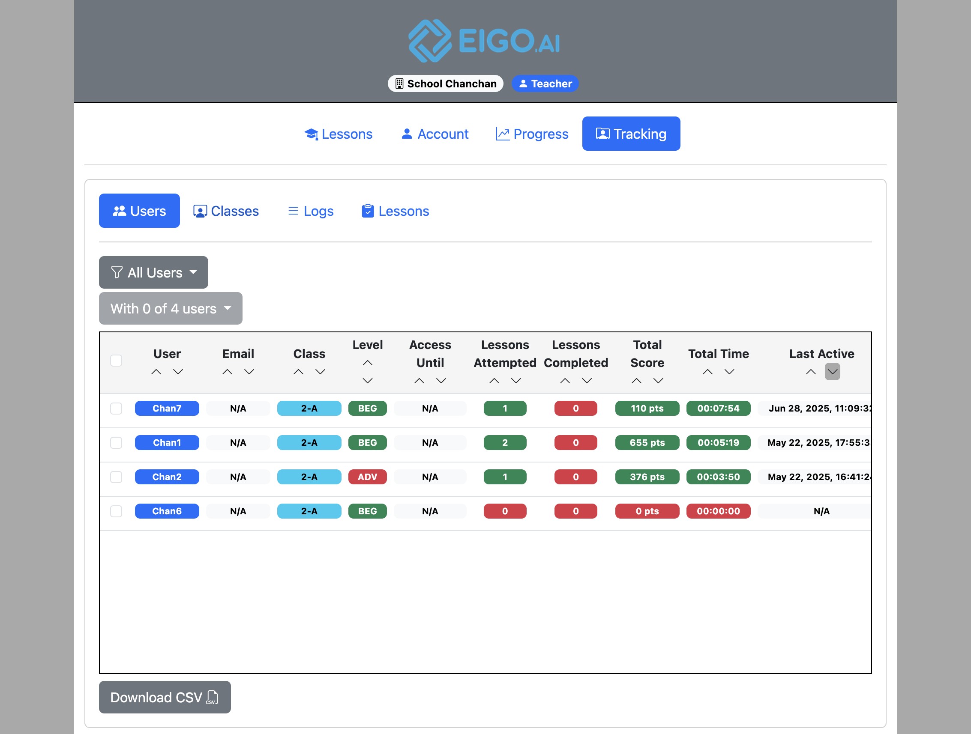Sort Access Until ascending arrow
This screenshot has width=971, height=734.
tap(419, 380)
